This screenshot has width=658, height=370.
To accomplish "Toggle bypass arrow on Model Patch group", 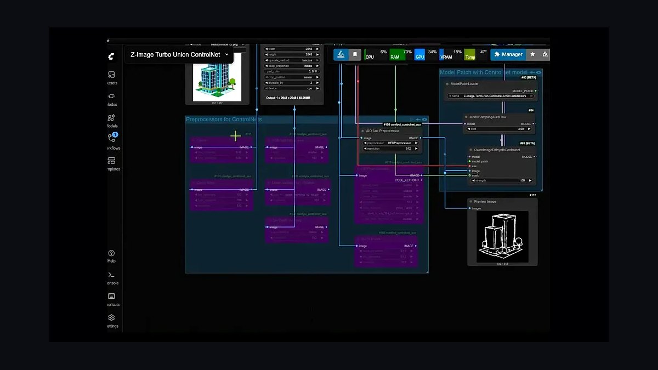I will [x=532, y=72].
